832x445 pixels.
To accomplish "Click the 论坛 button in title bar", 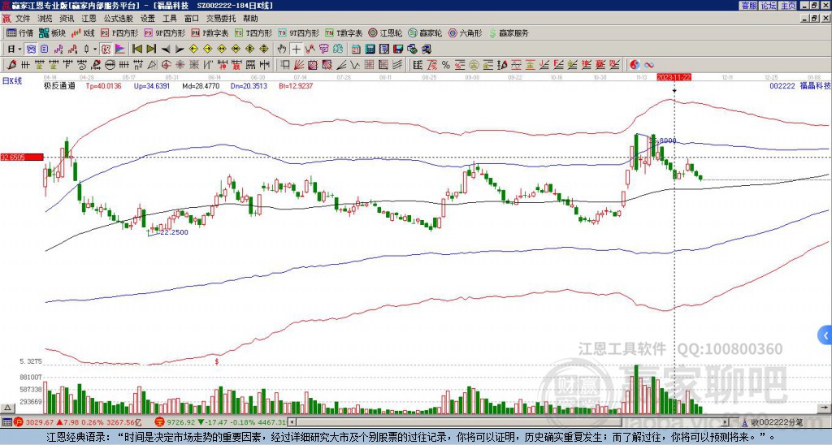I will point(769,6).
